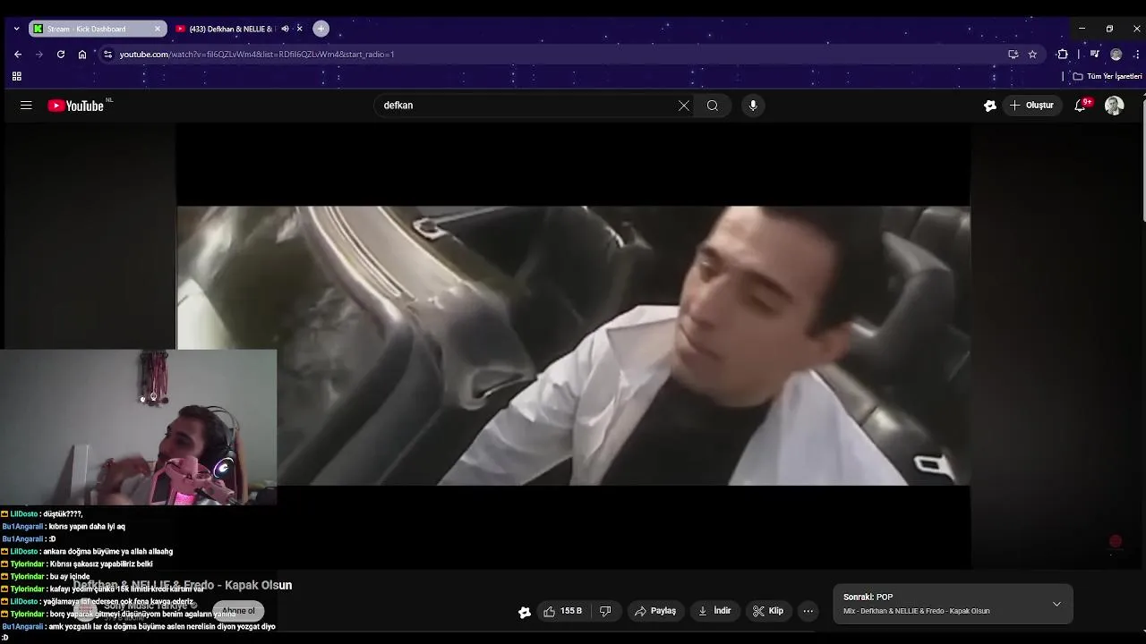Create a clip with the Klip button

point(768,612)
